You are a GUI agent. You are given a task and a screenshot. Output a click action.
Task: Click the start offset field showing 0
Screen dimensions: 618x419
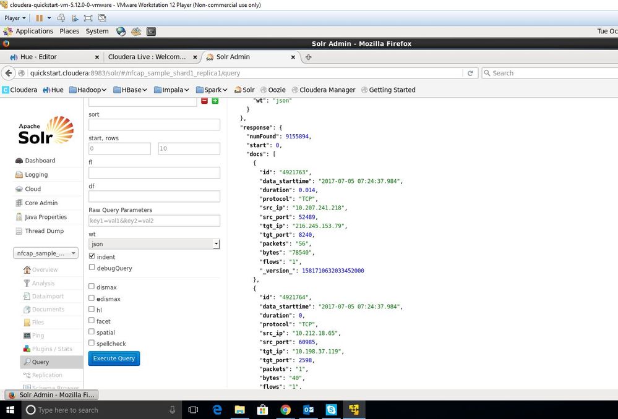tap(119, 148)
